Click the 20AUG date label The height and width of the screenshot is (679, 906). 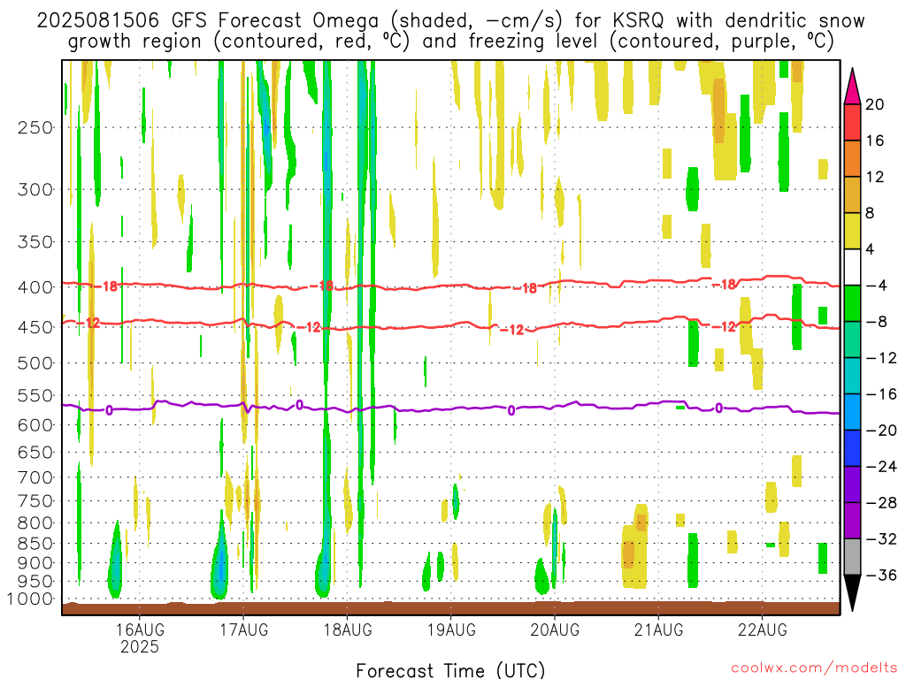pyautogui.click(x=555, y=629)
